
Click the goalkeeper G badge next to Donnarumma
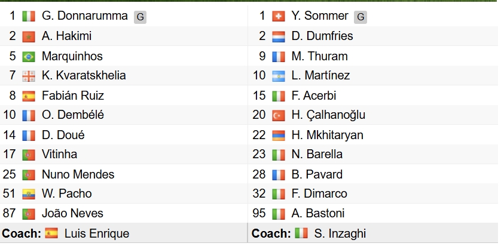[140, 17]
